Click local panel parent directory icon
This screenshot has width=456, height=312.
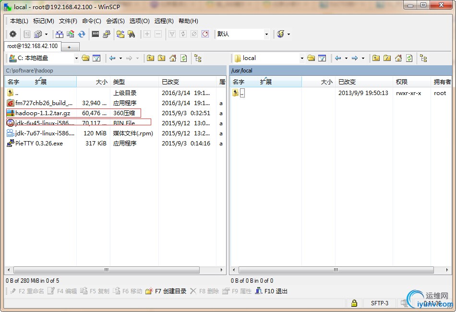pos(150,58)
